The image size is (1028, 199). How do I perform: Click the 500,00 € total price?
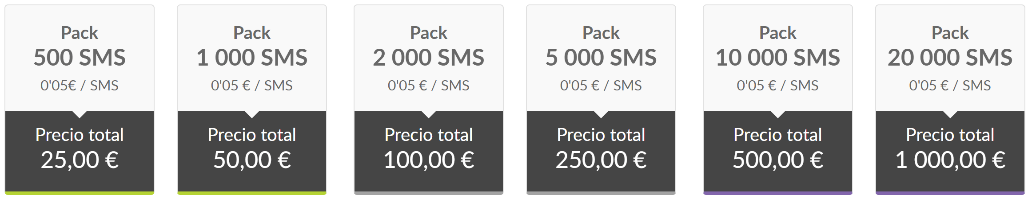tap(778, 160)
